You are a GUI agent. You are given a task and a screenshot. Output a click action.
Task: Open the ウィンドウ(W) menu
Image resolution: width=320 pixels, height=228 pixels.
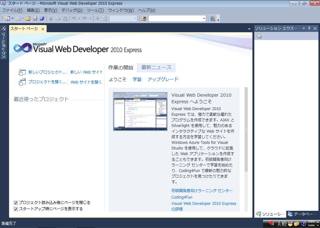[x=121, y=10]
